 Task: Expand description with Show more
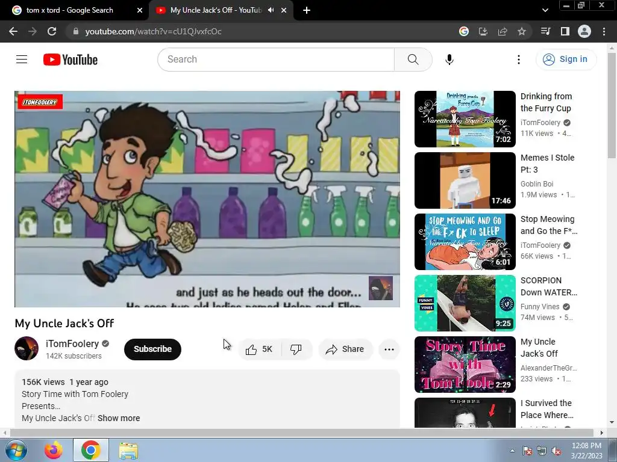coord(119,418)
